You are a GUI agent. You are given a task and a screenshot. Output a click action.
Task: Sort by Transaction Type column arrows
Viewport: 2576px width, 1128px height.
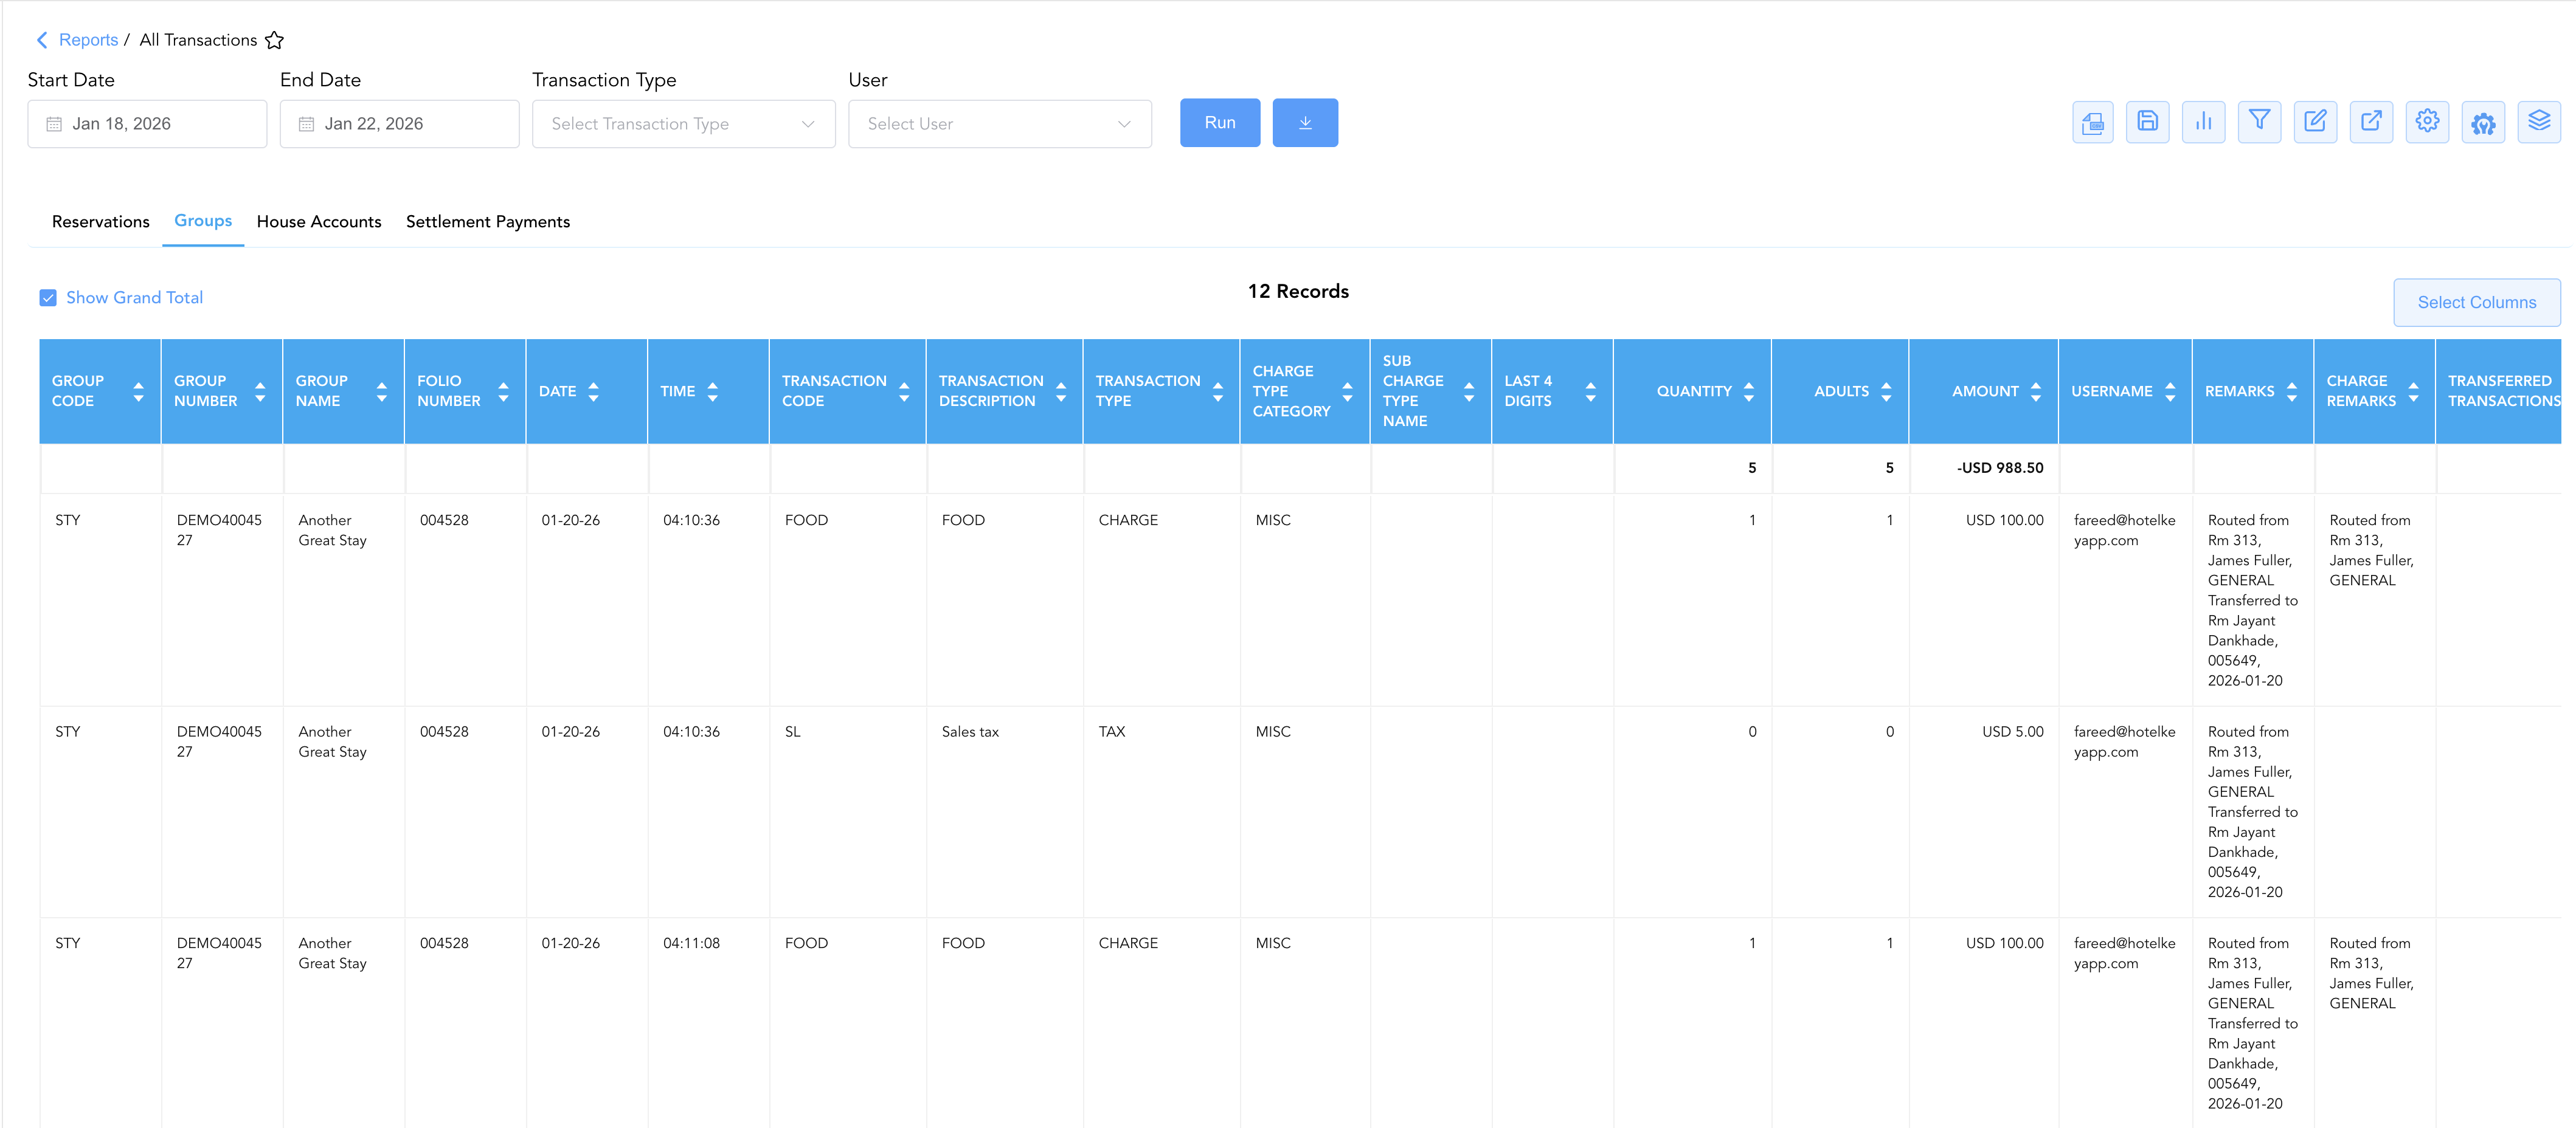click(x=1218, y=391)
